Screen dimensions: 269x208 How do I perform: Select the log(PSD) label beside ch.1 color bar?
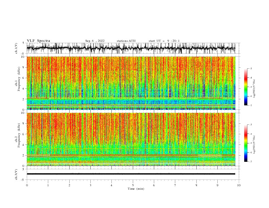(254, 89)
